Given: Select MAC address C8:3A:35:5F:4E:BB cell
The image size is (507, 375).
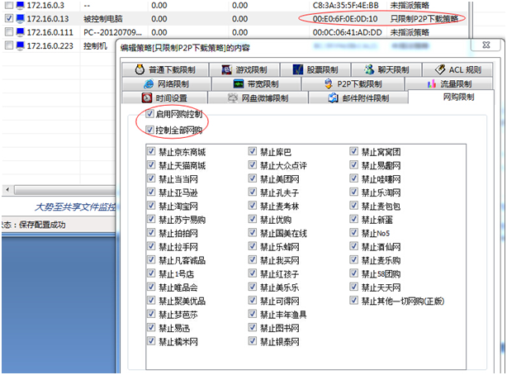Looking at the screenshot, I should (345, 6).
